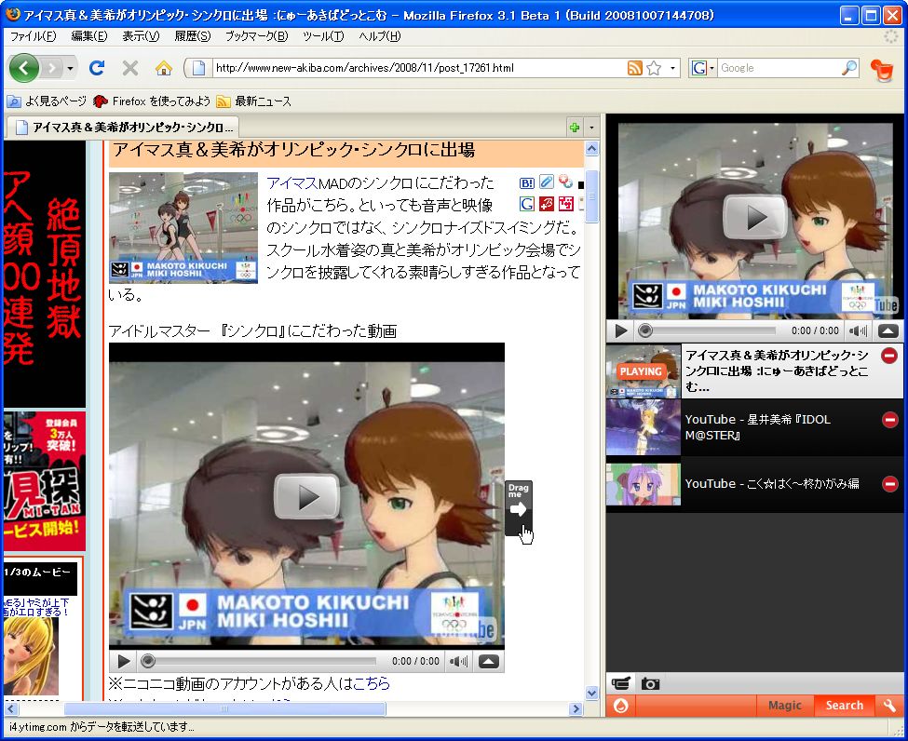The image size is (908, 741).
Task: Follow the blue アイマス link in the article
Action: pyautogui.click(x=291, y=183)
